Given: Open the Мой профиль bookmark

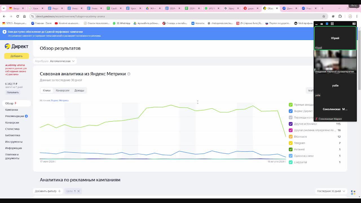Looking at the screenshot, I should click(303, 23).
